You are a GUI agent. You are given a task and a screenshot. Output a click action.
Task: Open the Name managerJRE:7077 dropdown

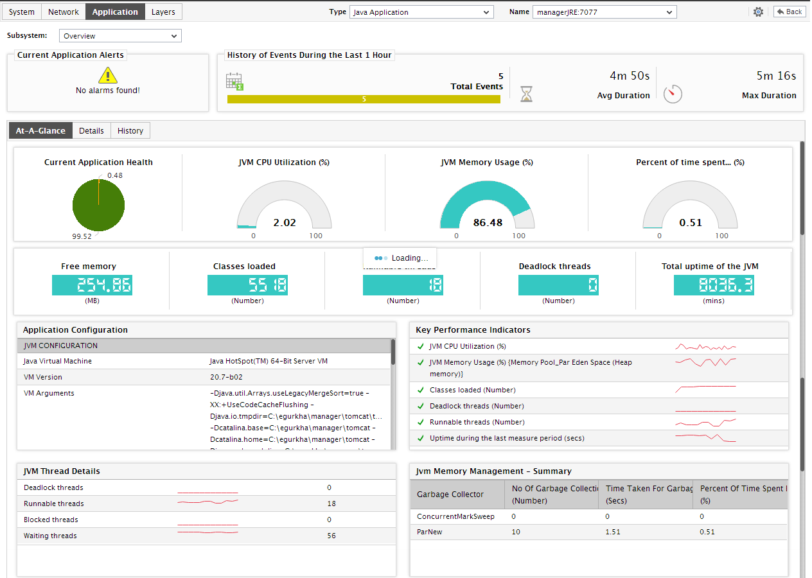(x=605, y=12)
